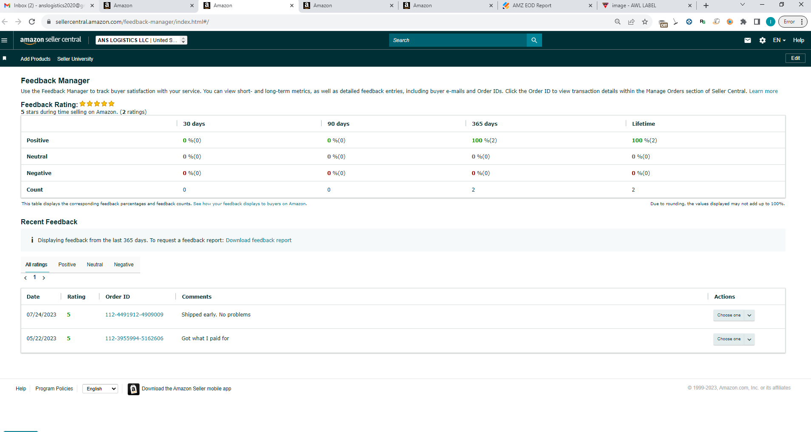The image size is (811, 432).
Task: Open the messages envelope icon
Action: tap(748, 40)
